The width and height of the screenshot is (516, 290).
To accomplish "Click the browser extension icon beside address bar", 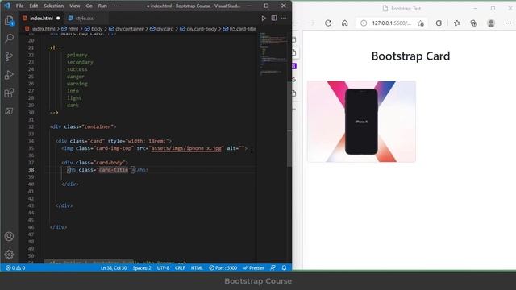I will point(439,23).
